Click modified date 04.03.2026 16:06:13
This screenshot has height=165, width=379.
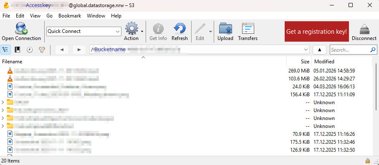(x=334, y=87)
